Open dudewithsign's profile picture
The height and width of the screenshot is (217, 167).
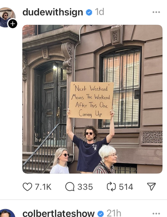pos(7,17)
